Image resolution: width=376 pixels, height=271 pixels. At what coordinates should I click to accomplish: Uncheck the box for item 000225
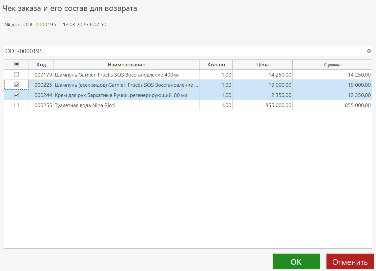(x=16, y=85)
